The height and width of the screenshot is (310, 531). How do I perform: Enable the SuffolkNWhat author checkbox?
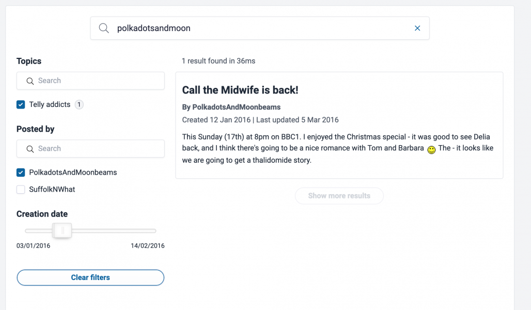(21, 190)
